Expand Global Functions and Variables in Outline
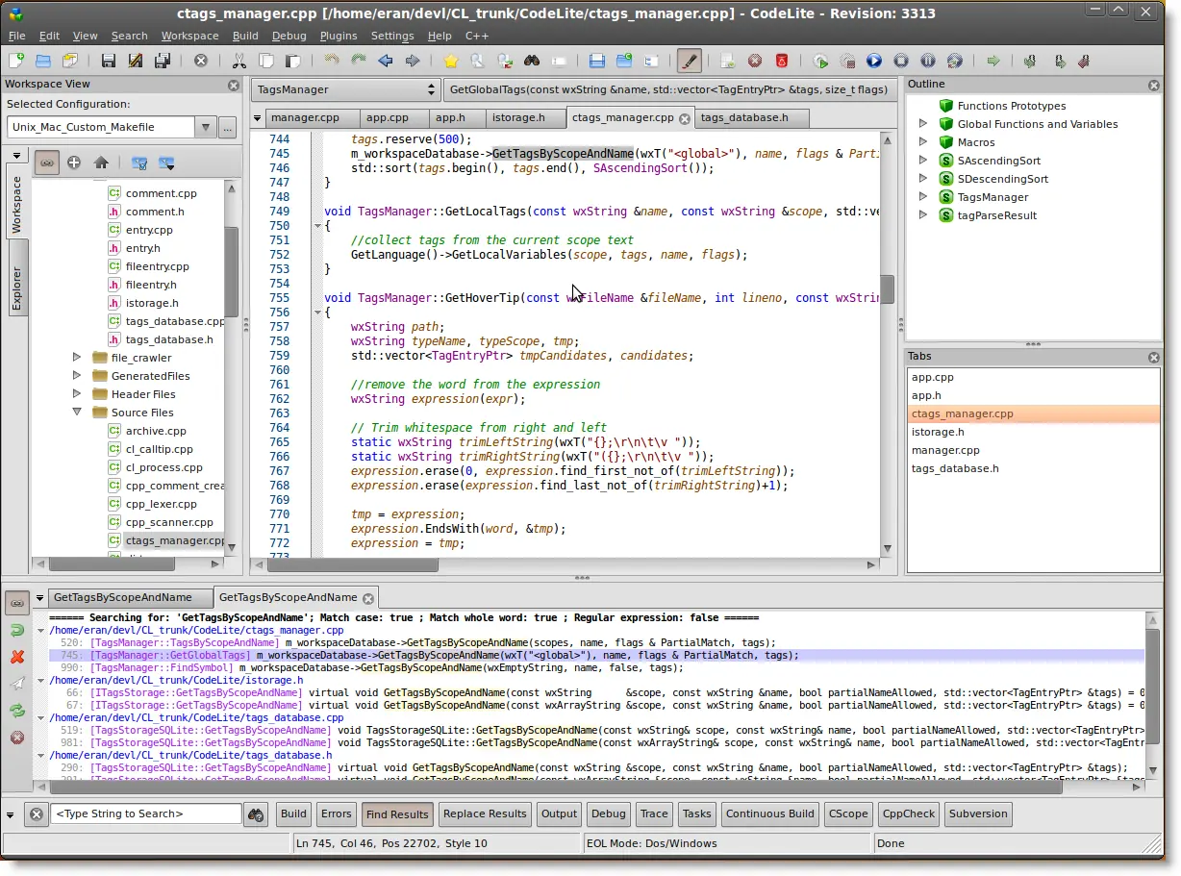 point(923,124)
